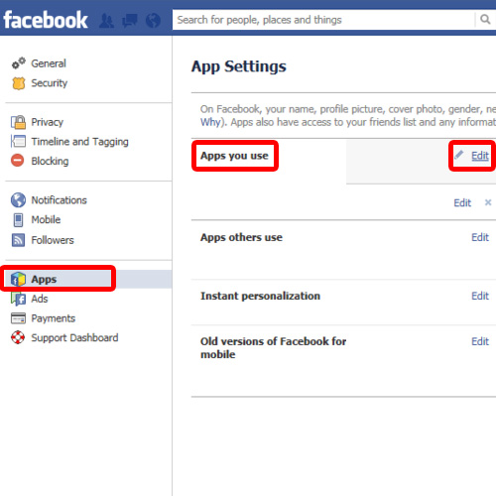Click the Apps others use heading
Screen dimensions: 496x496
pos(241,237)
